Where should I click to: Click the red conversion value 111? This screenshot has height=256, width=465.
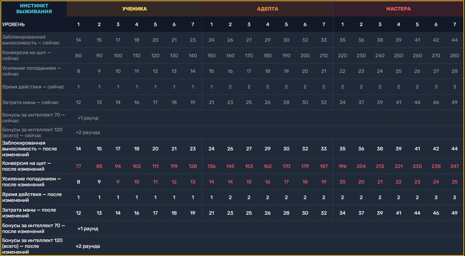(156, 166)
